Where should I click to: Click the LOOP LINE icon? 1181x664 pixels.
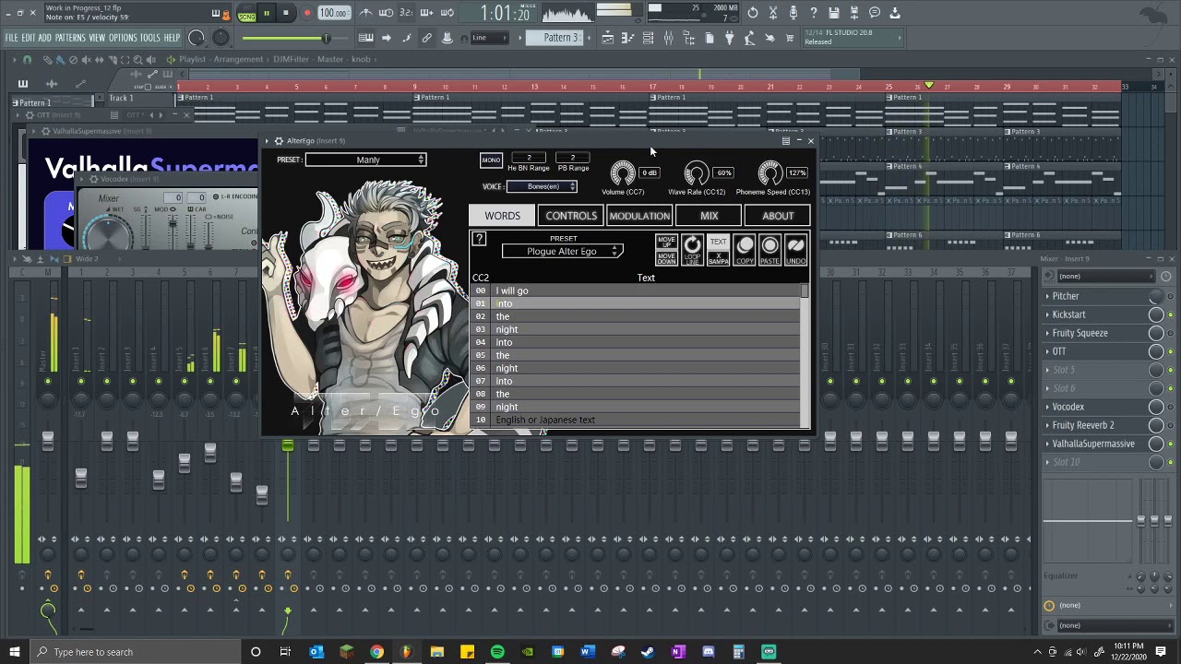pos(692,250)
